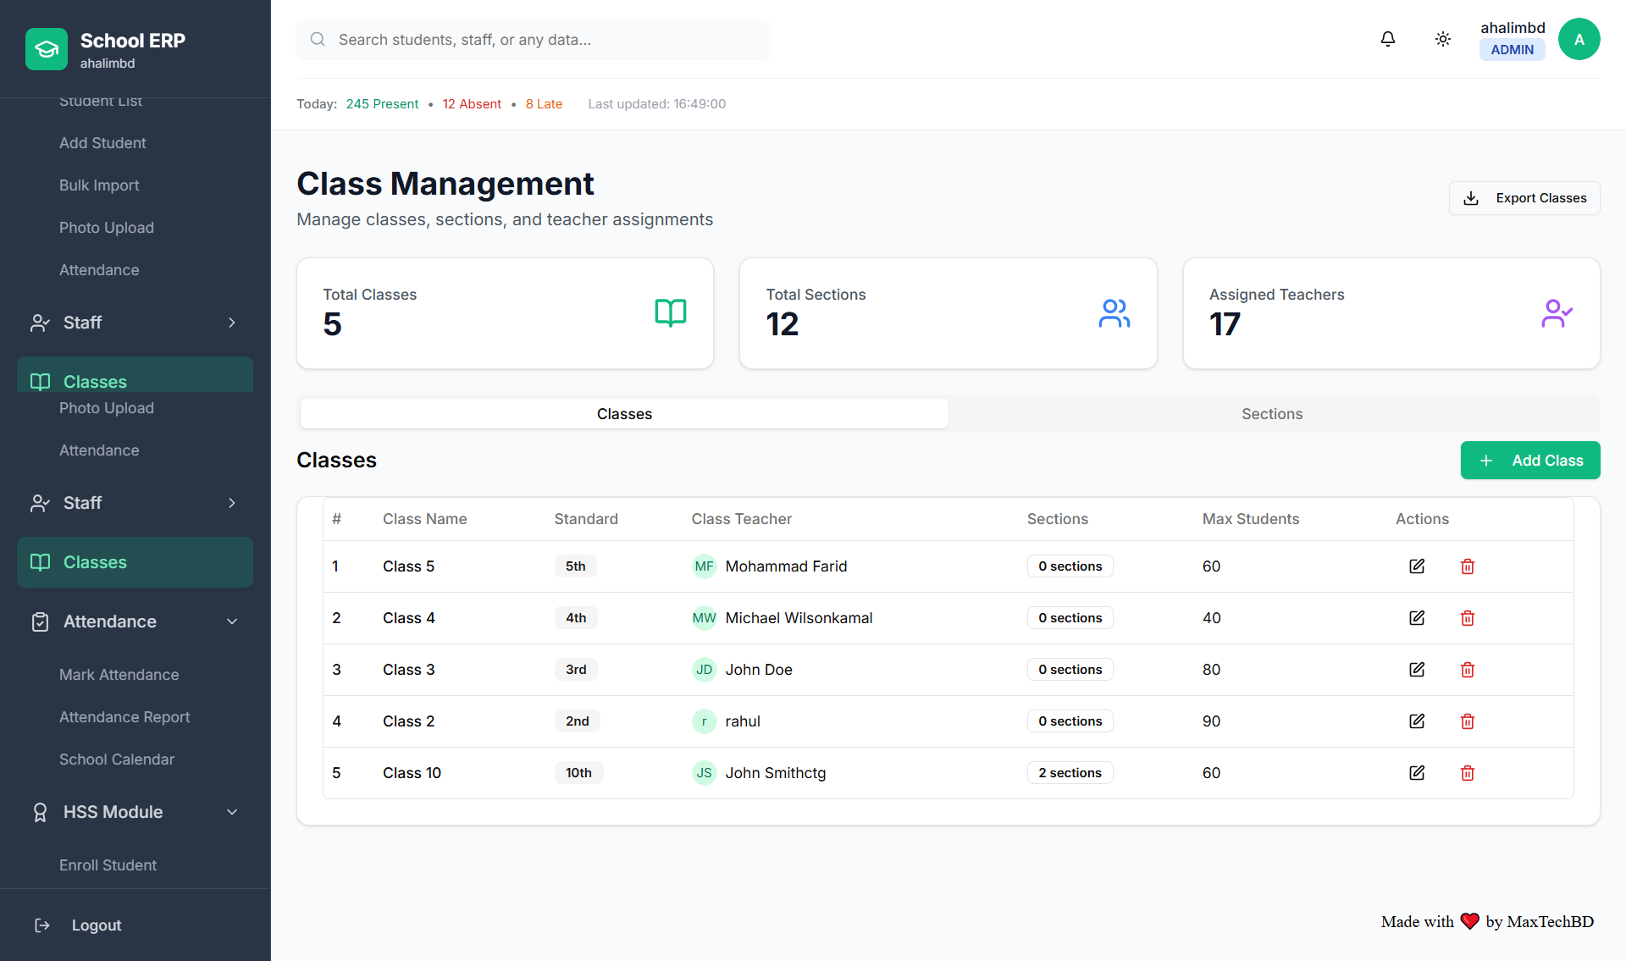The height and width of the screenshot is (961, 1626).
Task: Open School Calendar page
Action: click(x=117, y=759)
